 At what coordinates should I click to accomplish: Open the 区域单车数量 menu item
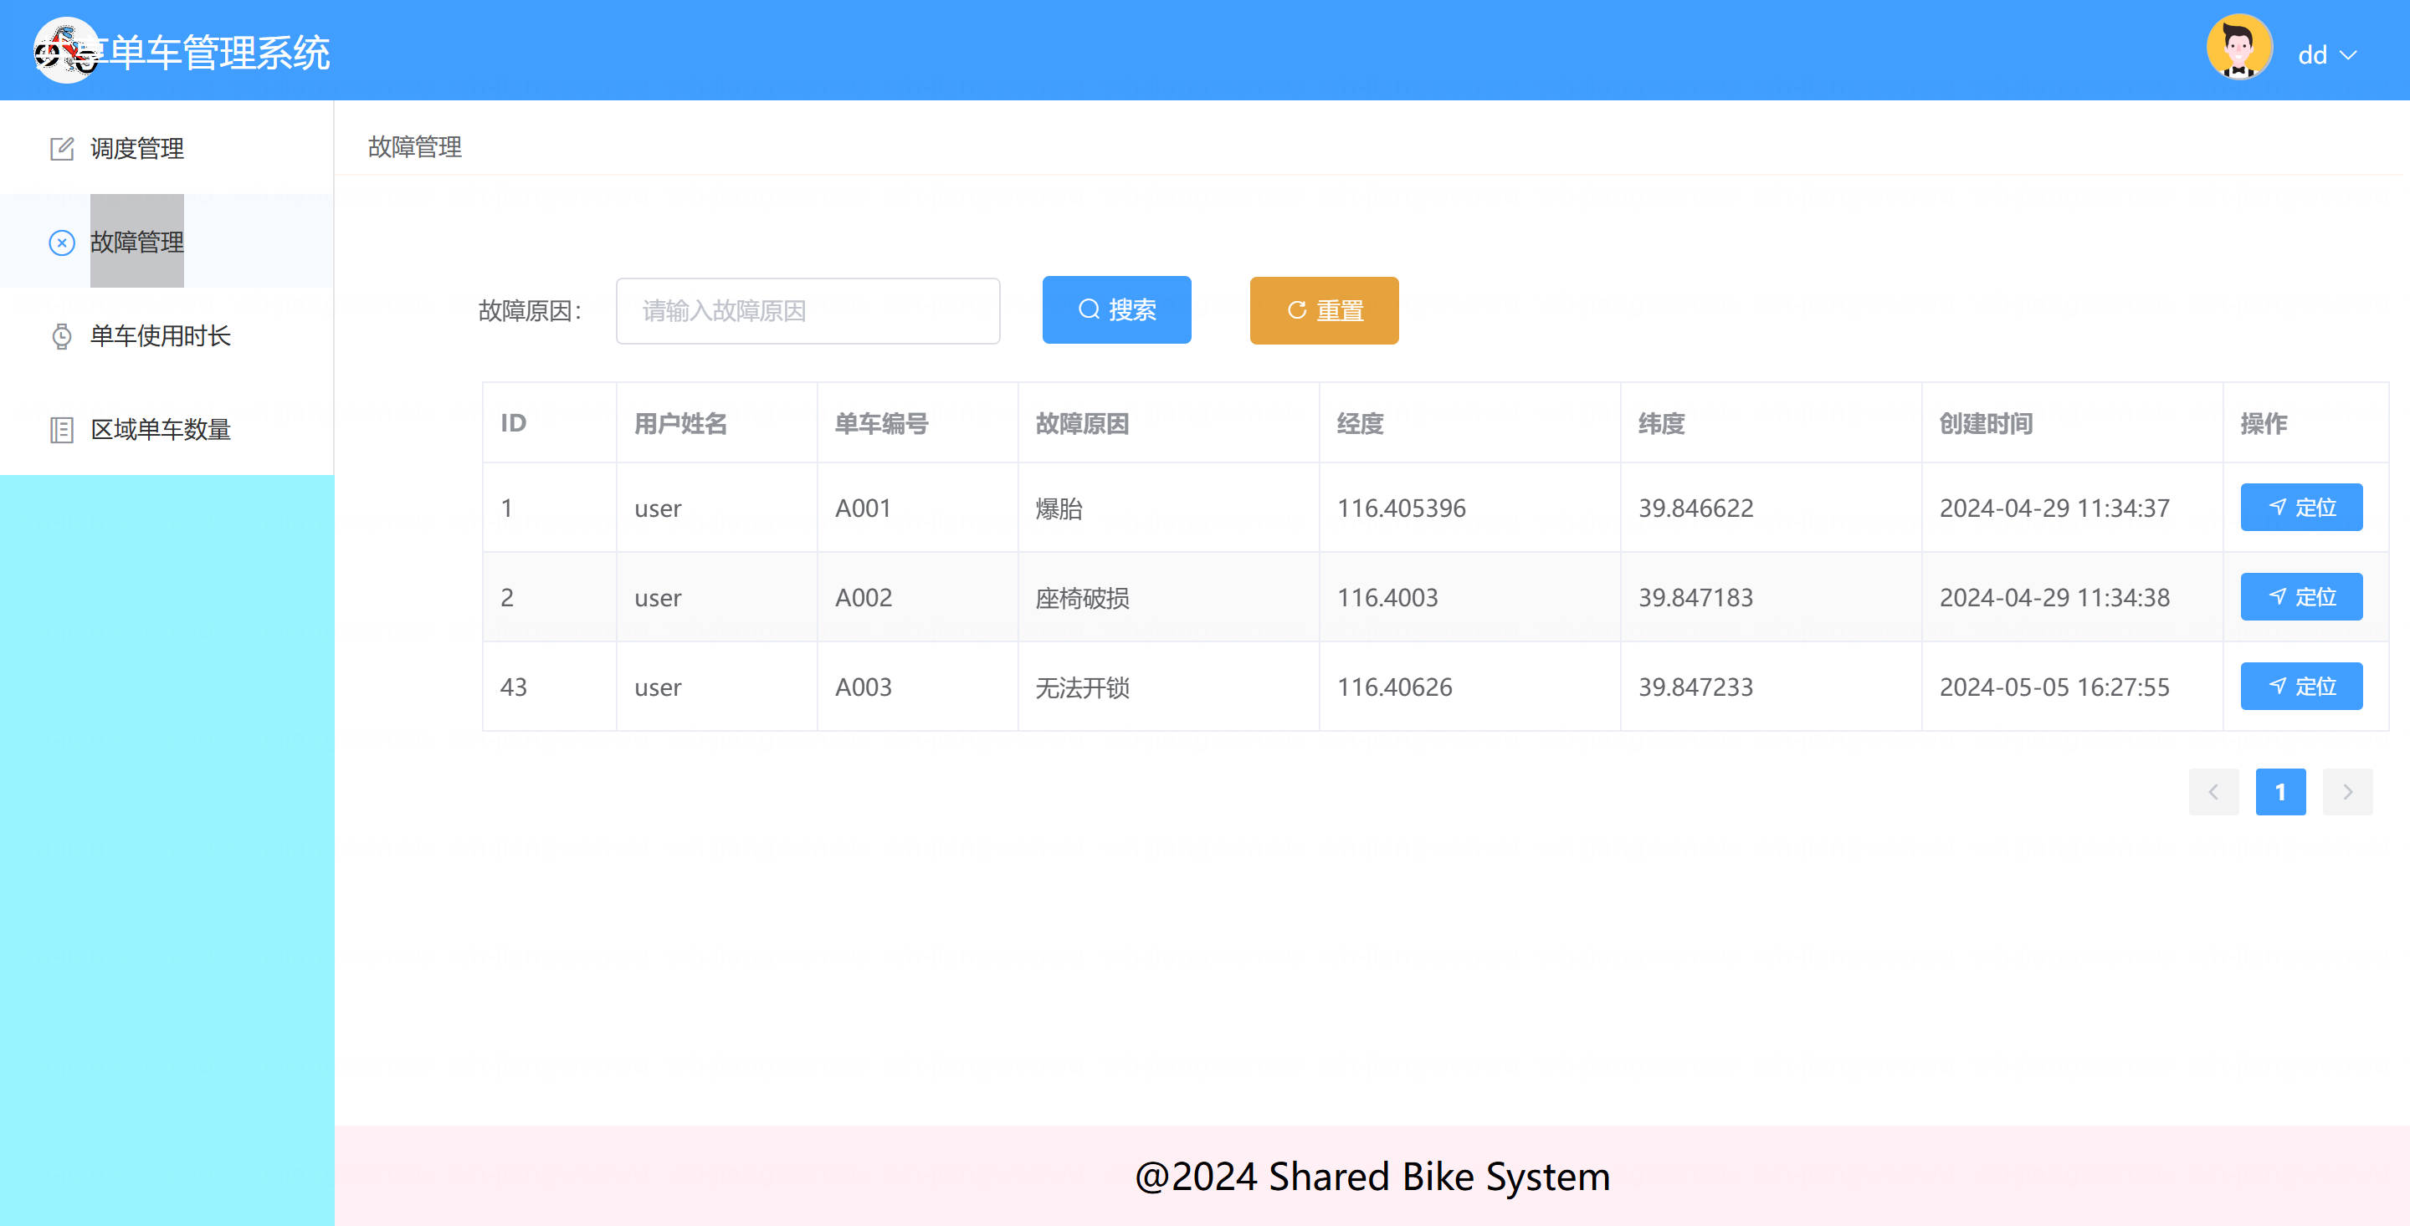(160, 430)
